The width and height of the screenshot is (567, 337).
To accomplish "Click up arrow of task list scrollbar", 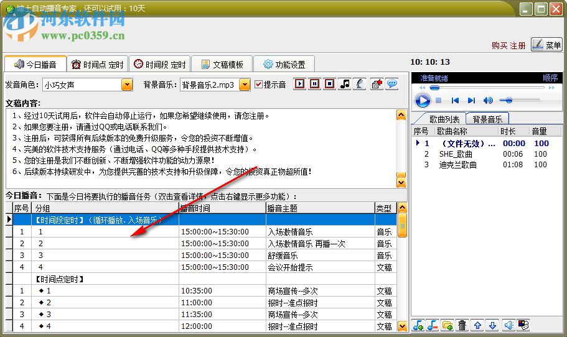I will pos(402,208).
